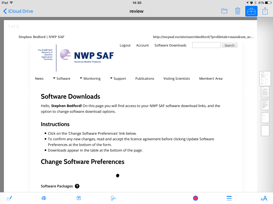
Task: Jump to page 4 thumbnail
Action: 265,118
